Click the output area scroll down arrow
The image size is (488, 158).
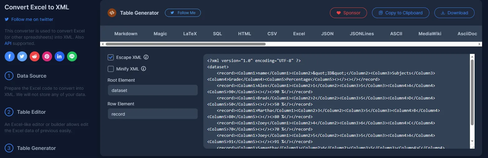point(472,141)
